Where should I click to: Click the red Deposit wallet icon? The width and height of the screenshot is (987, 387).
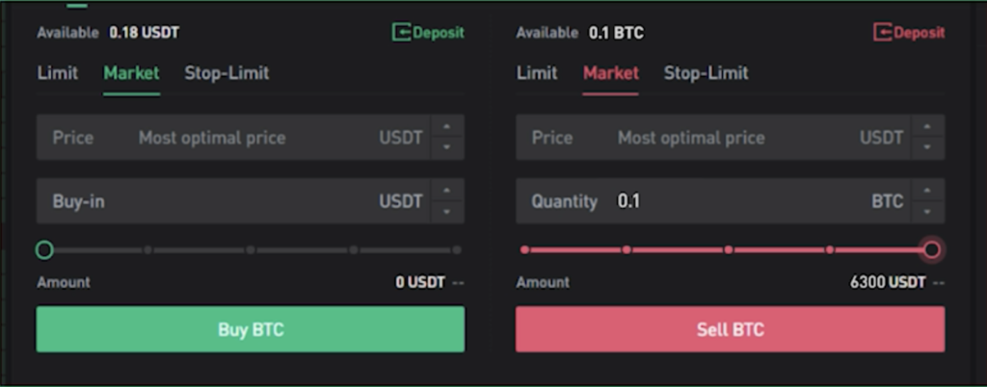pyautogui.click(x=882, y=33)
